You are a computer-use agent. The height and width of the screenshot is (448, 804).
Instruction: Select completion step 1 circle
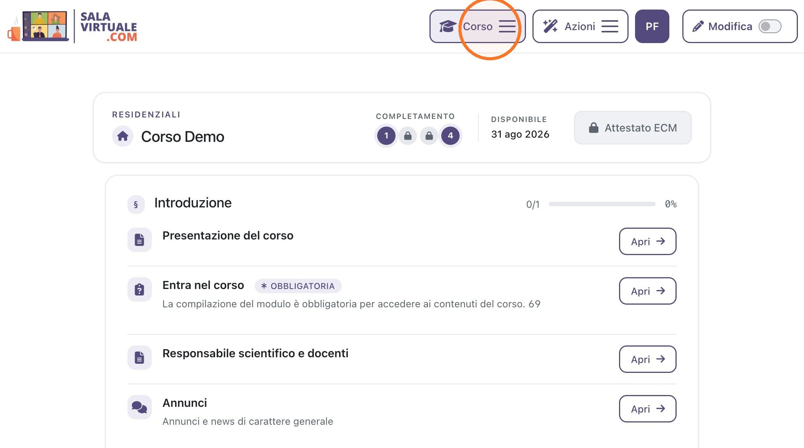(x=386, y=136)
